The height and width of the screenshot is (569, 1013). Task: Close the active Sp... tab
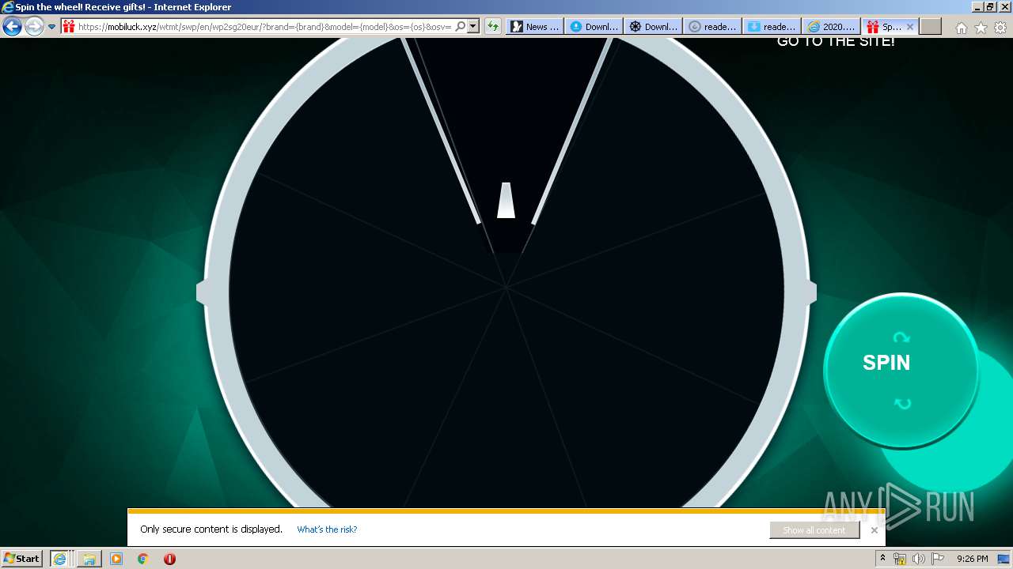coord(910,26)
